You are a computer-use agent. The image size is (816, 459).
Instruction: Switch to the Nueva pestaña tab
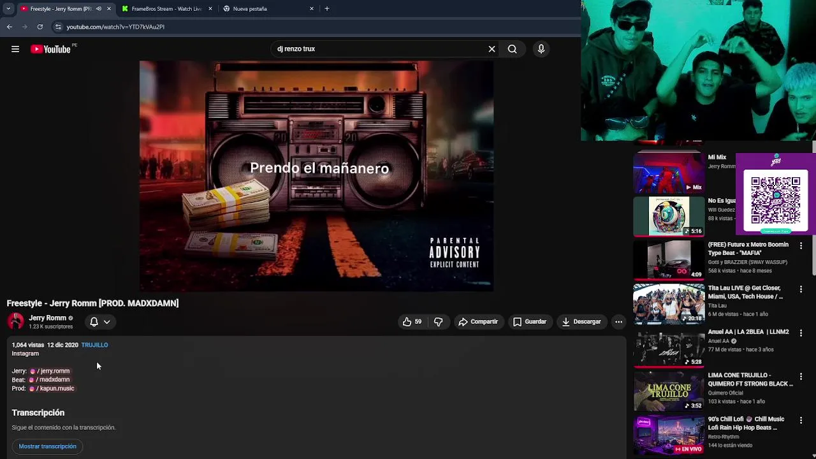[x=269, y=9]
